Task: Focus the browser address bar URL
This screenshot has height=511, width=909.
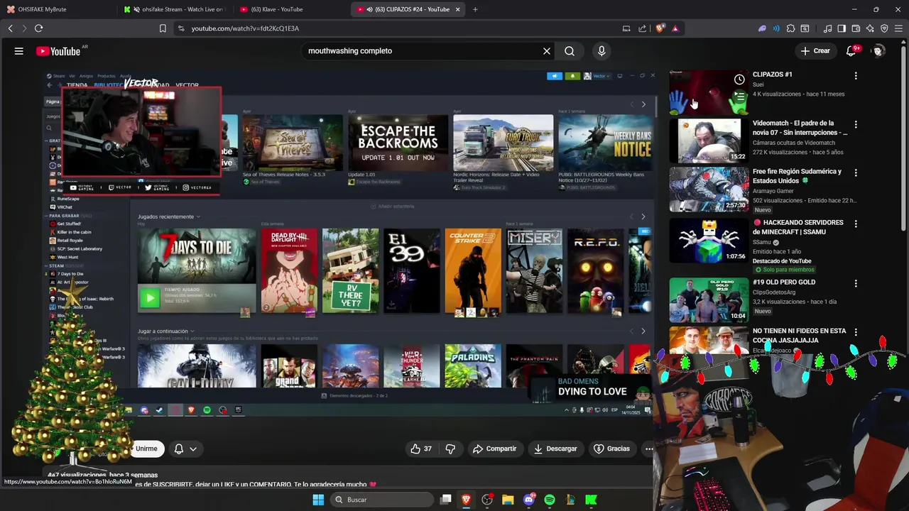Action: tap(245, 28)
